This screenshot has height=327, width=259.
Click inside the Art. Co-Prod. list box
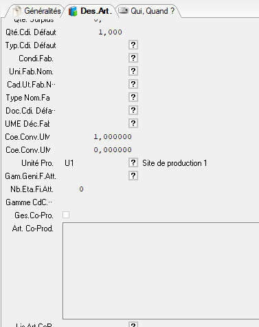(x=161, y=271)
